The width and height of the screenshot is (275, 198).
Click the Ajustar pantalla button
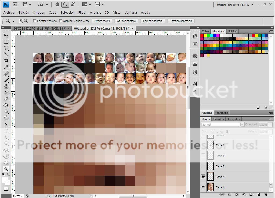(x=126, y=21)
